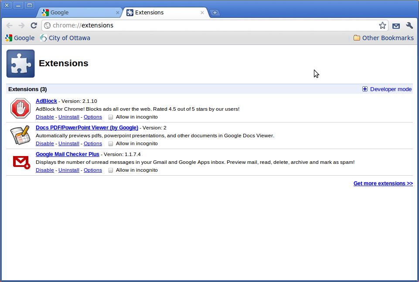Open the City of Ottawa bookmark
The height and width of the screenshot is (282, 419).
pos(65,38)
